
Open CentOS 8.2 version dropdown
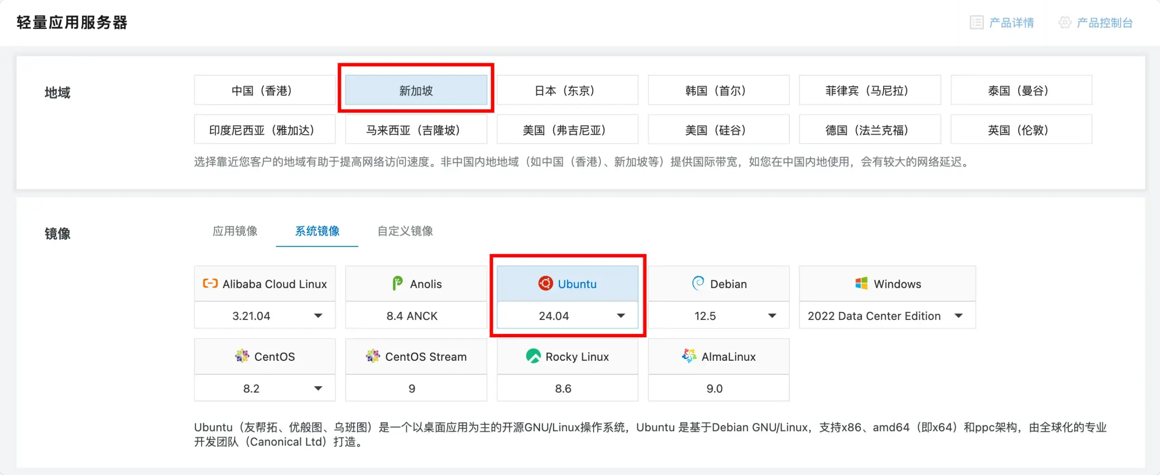265,388
